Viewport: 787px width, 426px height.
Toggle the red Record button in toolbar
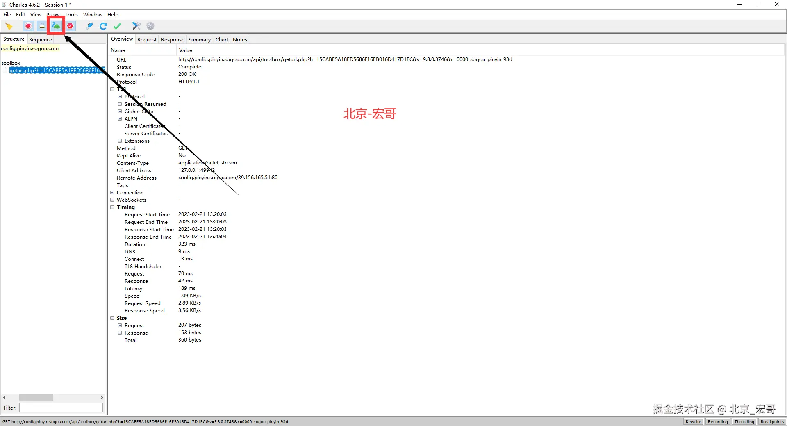click(x=28, y=26)
